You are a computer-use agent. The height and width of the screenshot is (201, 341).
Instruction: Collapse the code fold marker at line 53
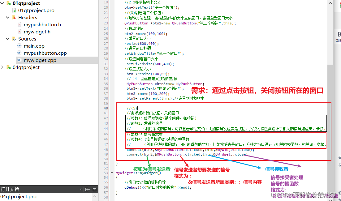[x=112, y=173]
